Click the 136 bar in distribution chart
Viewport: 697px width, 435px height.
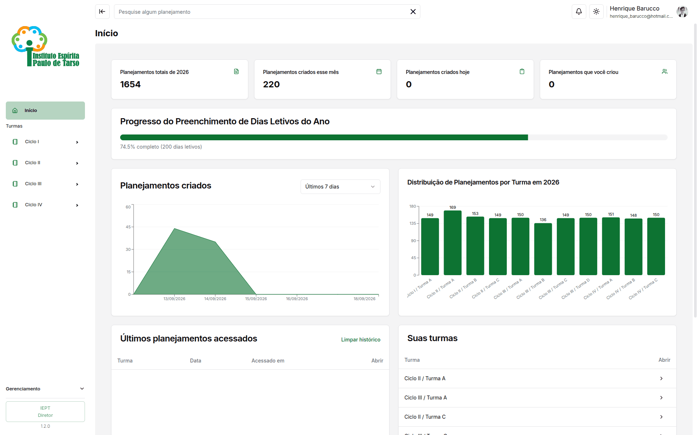[x=543, y=249]
